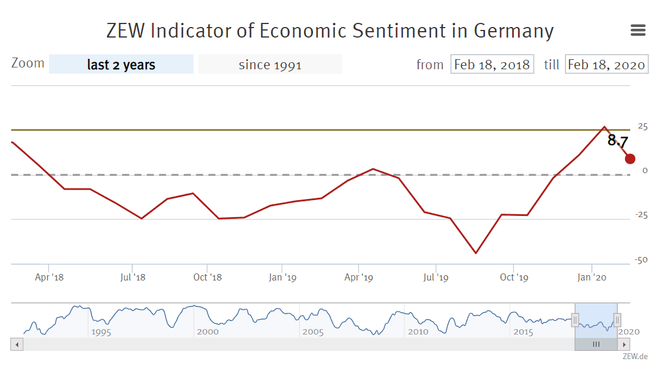
Task: Click the lowest point of the red line
Action: tap(476, 253)
